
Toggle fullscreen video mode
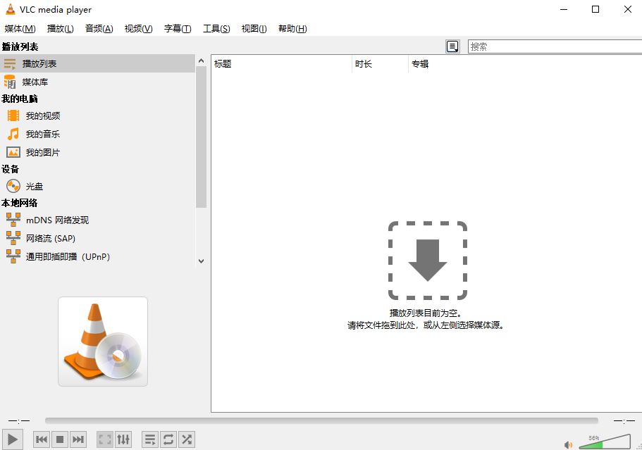coord(104,439)
